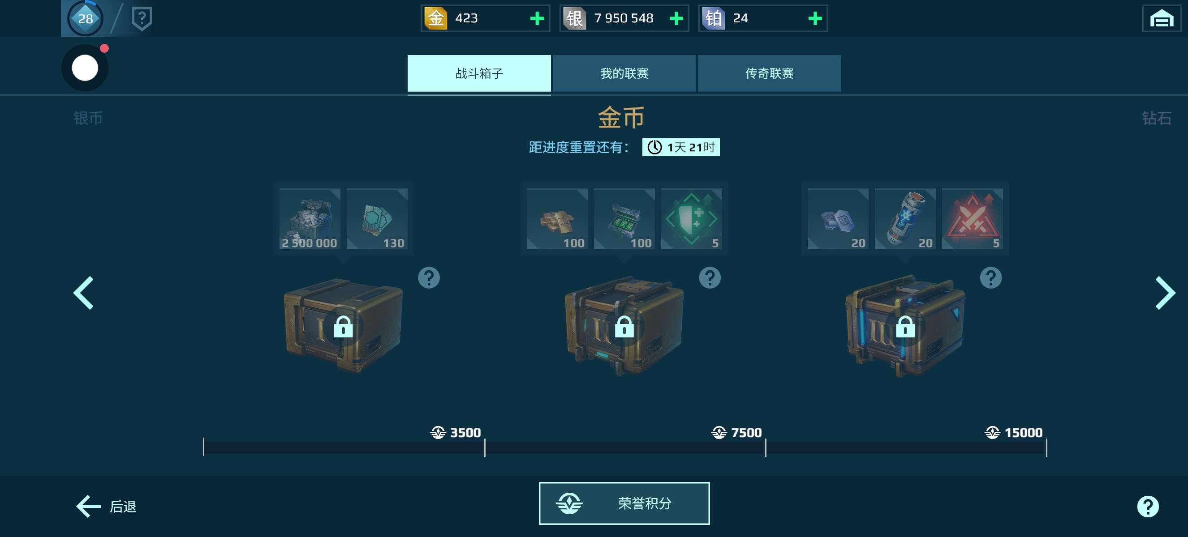Add more gold with plus icon
The image size is (1188, 537).
click(x=537, y=18)
